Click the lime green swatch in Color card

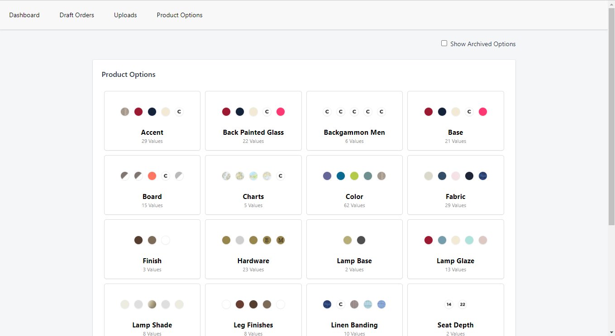click(354, 176)
